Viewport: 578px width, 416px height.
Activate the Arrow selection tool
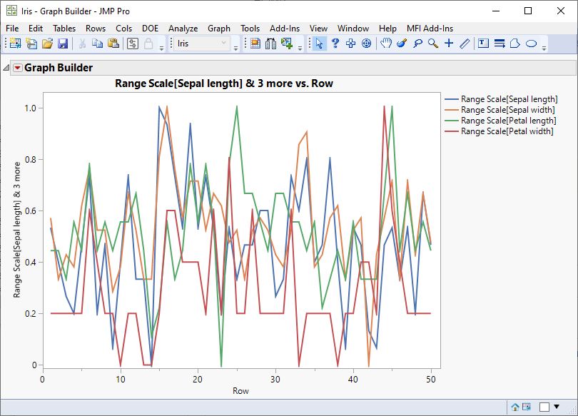319,44
